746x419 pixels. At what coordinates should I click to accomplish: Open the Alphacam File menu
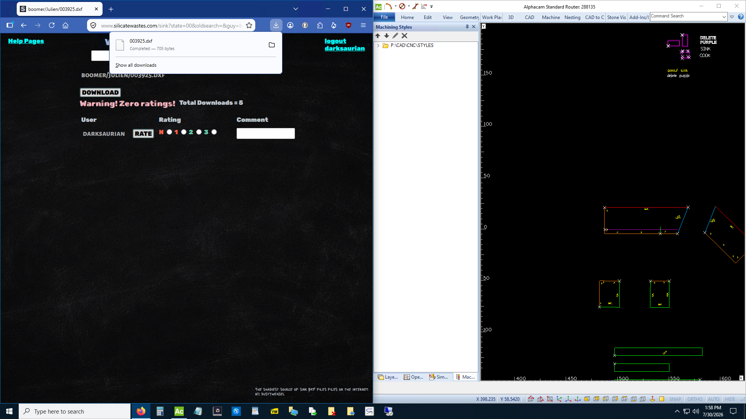pyautogui.click(x=384, y=17)
